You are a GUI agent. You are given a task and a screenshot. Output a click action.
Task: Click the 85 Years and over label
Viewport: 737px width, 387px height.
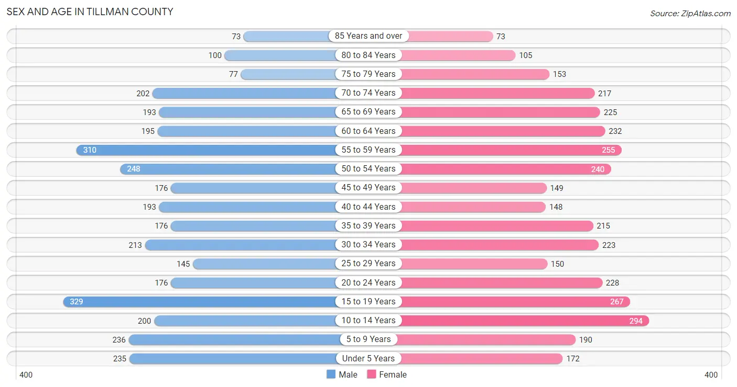369,36
